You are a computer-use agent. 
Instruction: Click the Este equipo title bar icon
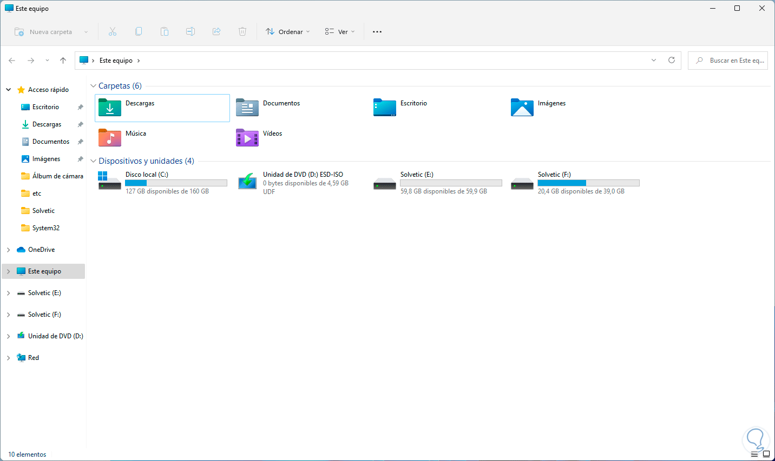point(9,8)
